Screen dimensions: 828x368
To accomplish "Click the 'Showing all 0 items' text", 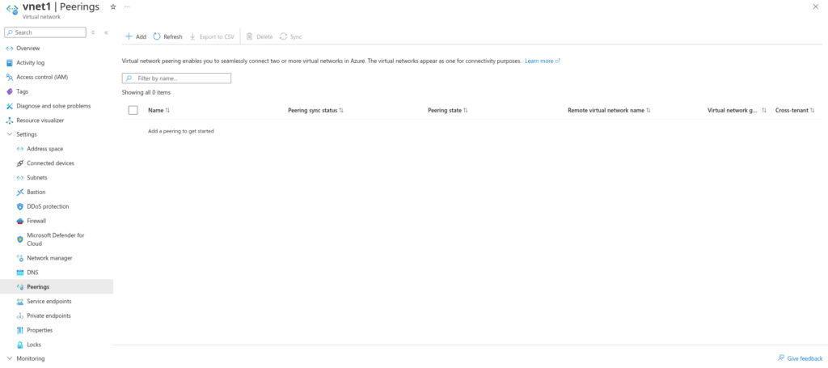I will 146,92.
